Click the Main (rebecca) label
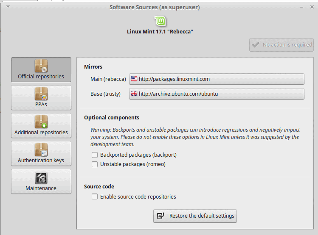The width and height of the screenshot is (318, 235). pyautogui.click(x=108, y=79)
